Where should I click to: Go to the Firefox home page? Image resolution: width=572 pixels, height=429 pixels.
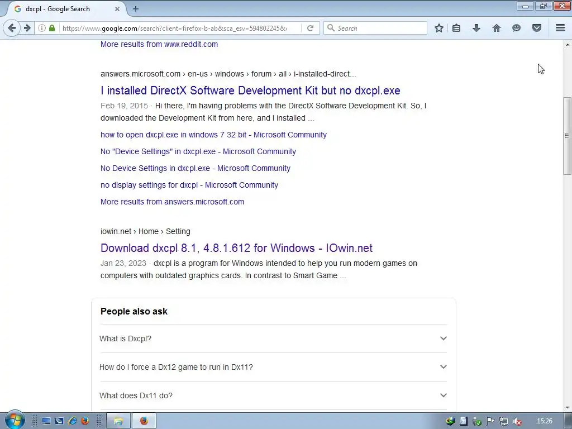[x=497, y=28]
